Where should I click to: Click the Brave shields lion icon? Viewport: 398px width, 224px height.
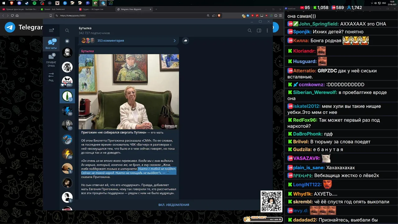219,16
